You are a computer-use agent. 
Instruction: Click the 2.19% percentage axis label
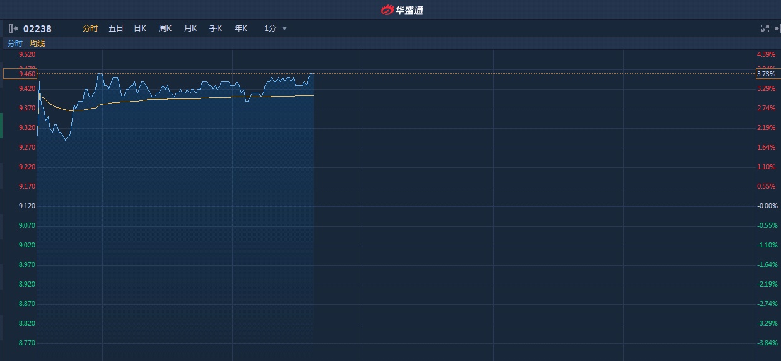pos(766,128)
